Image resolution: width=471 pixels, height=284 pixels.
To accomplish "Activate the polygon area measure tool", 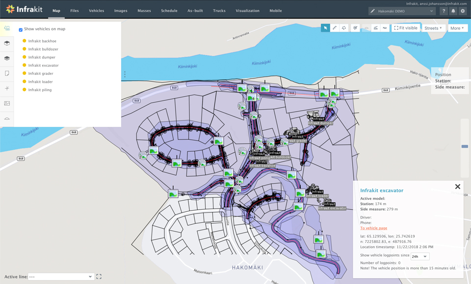I will (344, 28).
